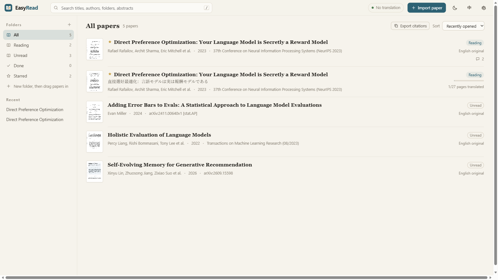Click the translation progress bar of DPO paper
The height and width of the screenshot is (280, 498).
469,81
